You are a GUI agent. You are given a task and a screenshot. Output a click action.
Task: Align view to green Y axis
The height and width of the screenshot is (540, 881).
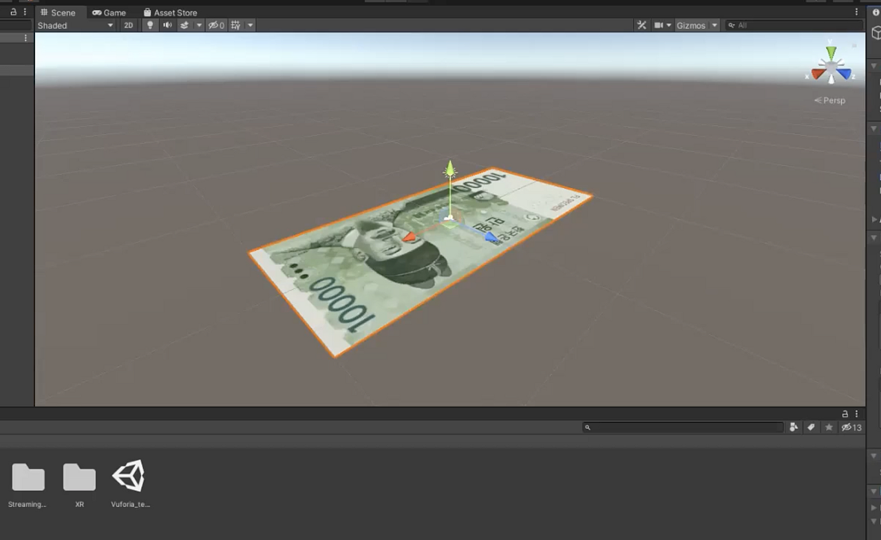(x=831, y=53)
